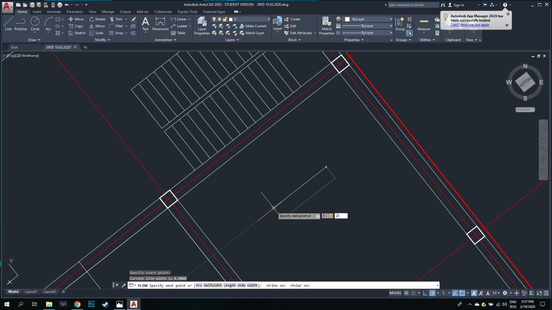Click the Match Properties tool
The height and width of the screenshot is (310, 552).
326,24
